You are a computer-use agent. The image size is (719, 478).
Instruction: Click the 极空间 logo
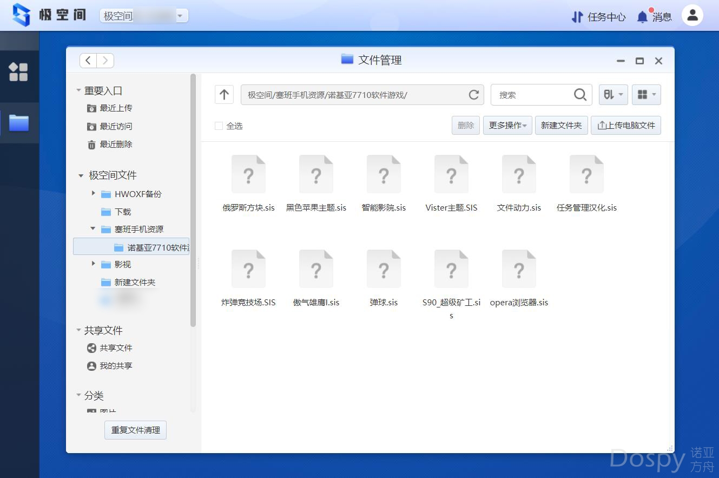click(49, 15)
